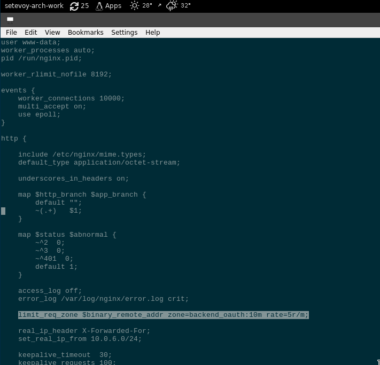Image resolution: width=380 pixels, height=365 pixels.
Task: Click 'underscores_in_headers on;' line
Action: (73, 178)
